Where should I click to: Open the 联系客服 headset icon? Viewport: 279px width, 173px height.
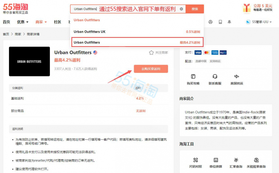(x=215, y=76)
